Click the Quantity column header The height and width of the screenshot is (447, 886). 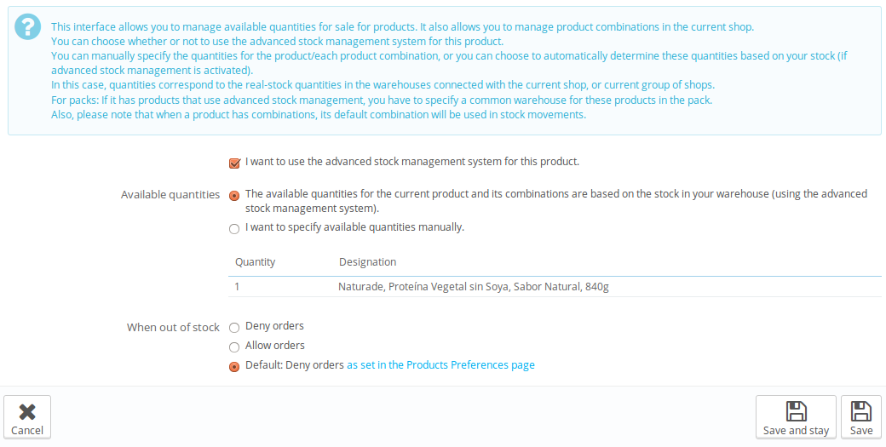point(256,262)
